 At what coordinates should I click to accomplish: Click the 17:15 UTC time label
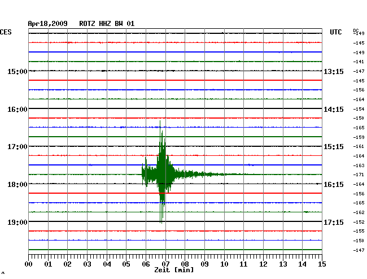click(334, 222)
